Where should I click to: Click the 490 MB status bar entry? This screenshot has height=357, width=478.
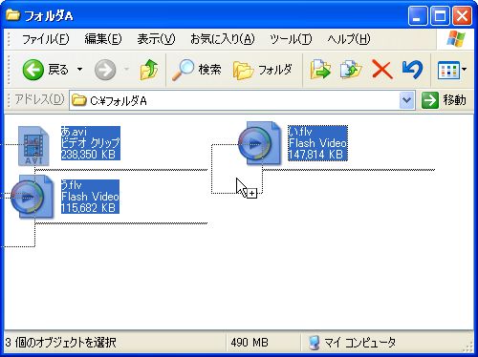pyautogui.click(x=250, y=343)
